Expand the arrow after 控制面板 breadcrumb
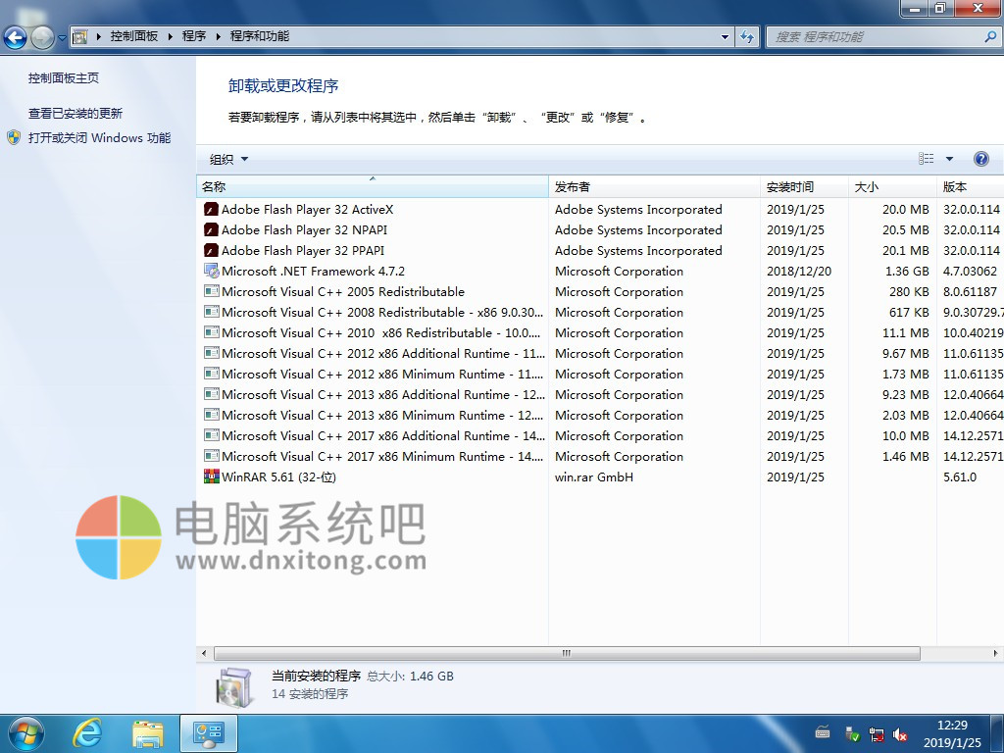Screen dimensions: 1004x753 pos(171,36)
